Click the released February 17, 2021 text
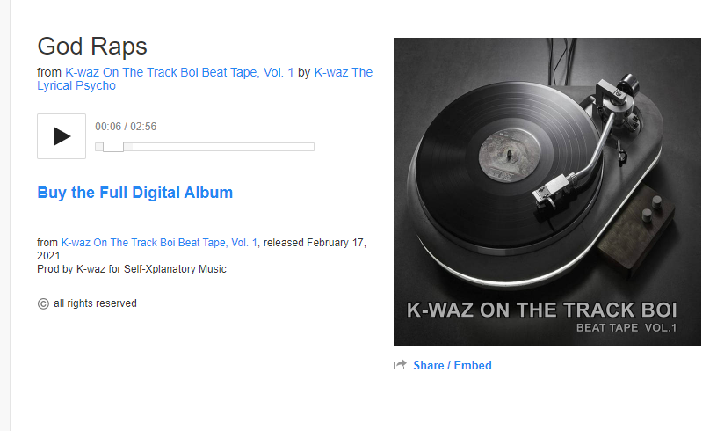 202,249
